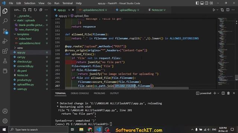238x133 pixels.
Task: Open File Explorer from Windows taskbar
Action: coord(81,130)
